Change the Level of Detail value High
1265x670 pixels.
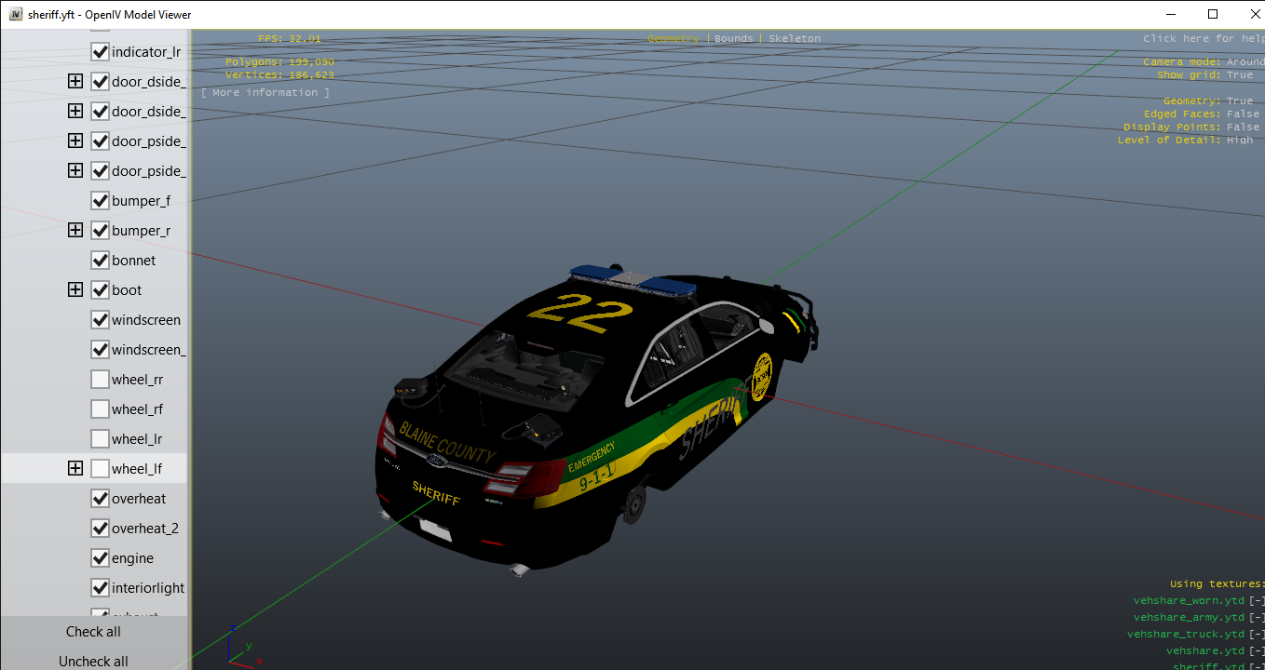click(x=1240, y=141)
